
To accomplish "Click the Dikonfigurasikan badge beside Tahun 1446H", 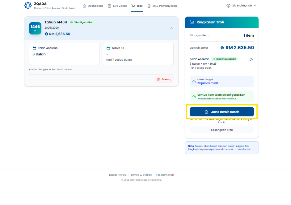I will coord(82,22).
